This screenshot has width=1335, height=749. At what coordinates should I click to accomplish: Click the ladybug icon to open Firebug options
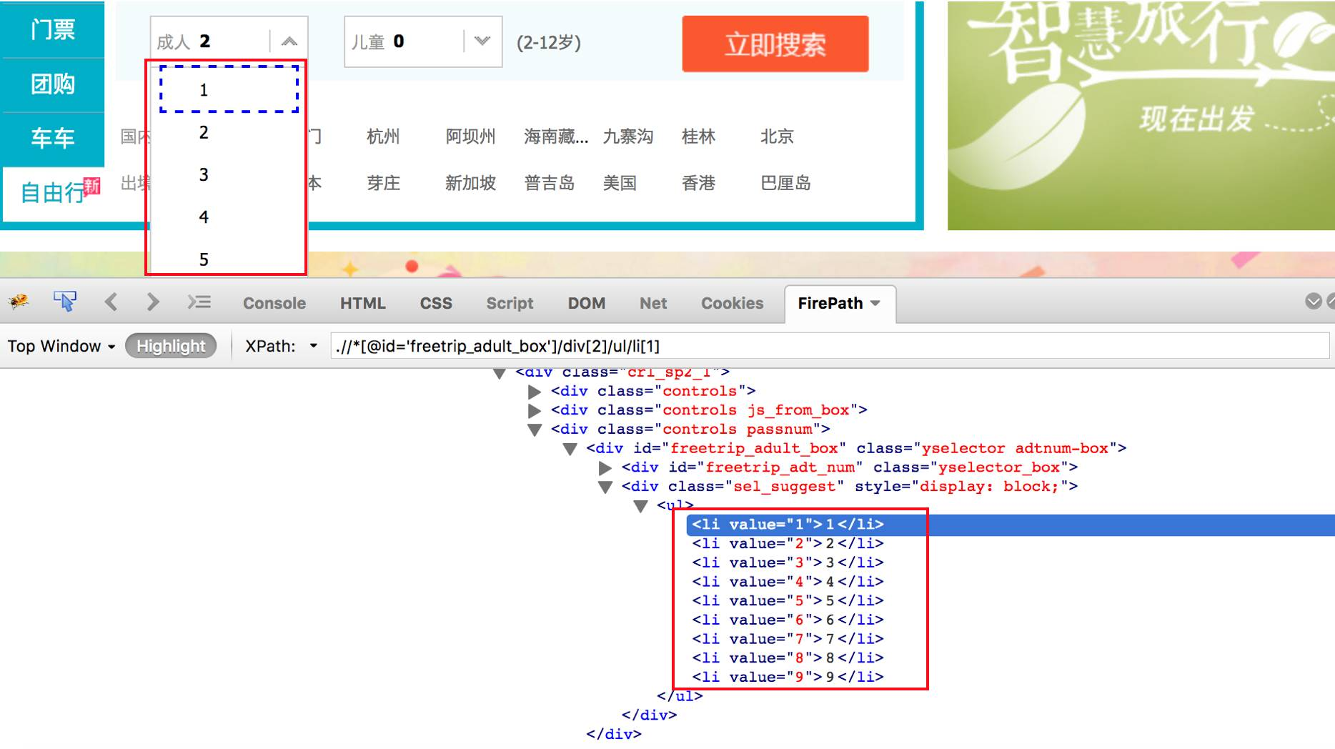pyautogui.click(x=18, y=301)
